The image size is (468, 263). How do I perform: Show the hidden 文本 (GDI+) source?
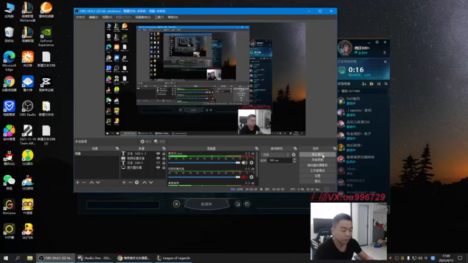point(158,163)
